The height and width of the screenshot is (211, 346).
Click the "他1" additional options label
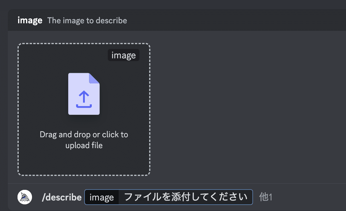[266, 197]
